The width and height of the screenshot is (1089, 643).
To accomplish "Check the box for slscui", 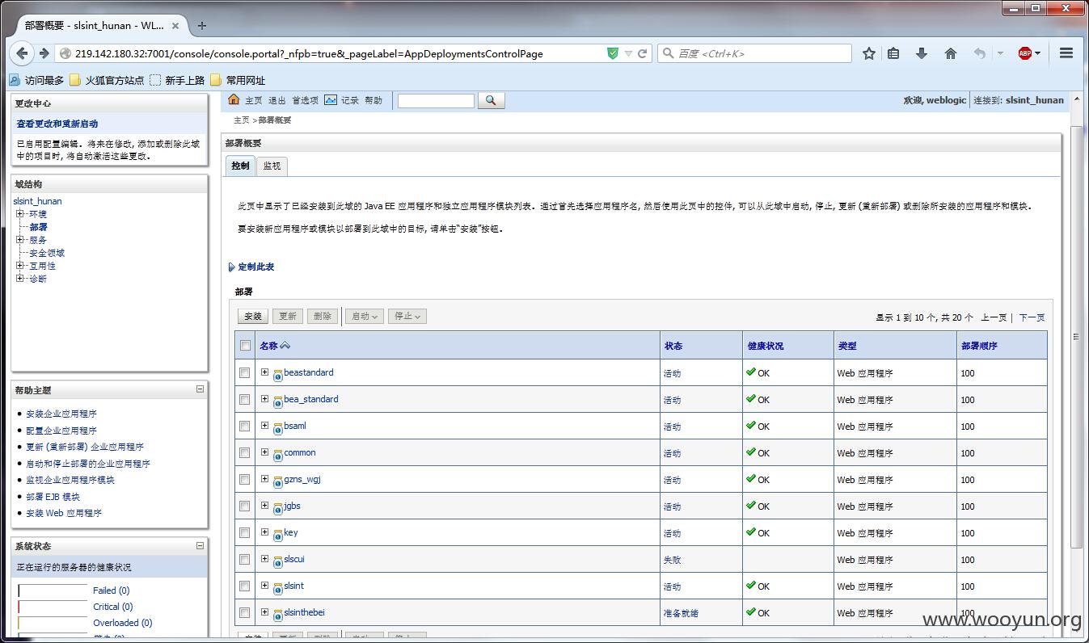I will coord(245,560).
